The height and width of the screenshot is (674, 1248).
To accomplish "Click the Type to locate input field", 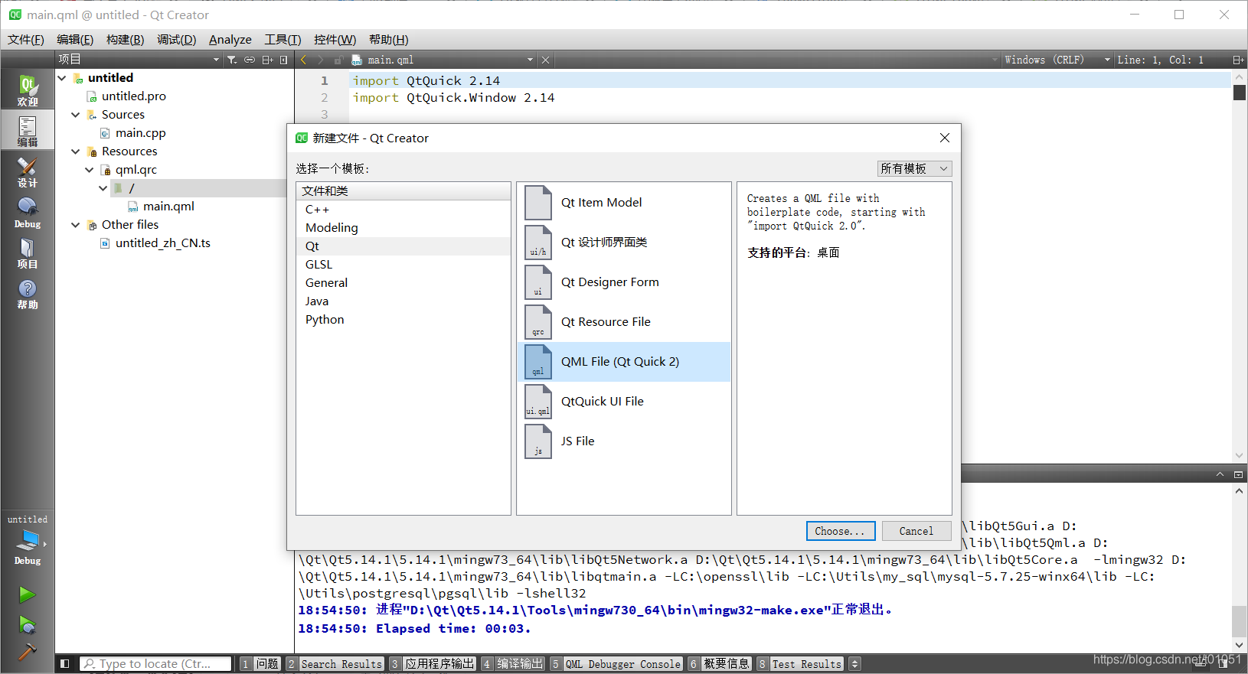I will click(x=155, y=664).
